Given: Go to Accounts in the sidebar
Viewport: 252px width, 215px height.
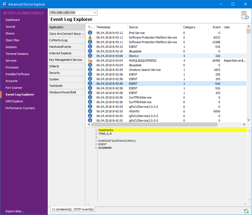Looking at the screenshot, I should pyautogui.click(x=11, y=81).
